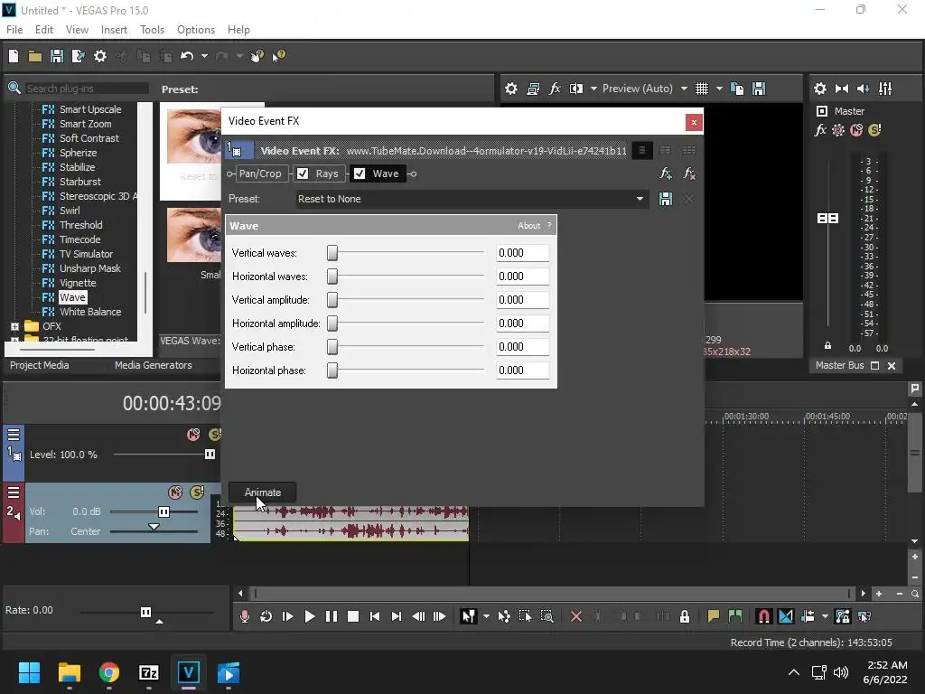Mute video track 1

click(x=193, y=435)
